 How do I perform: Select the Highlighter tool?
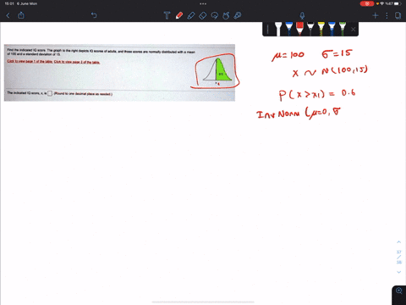click(x=191, y=15)
